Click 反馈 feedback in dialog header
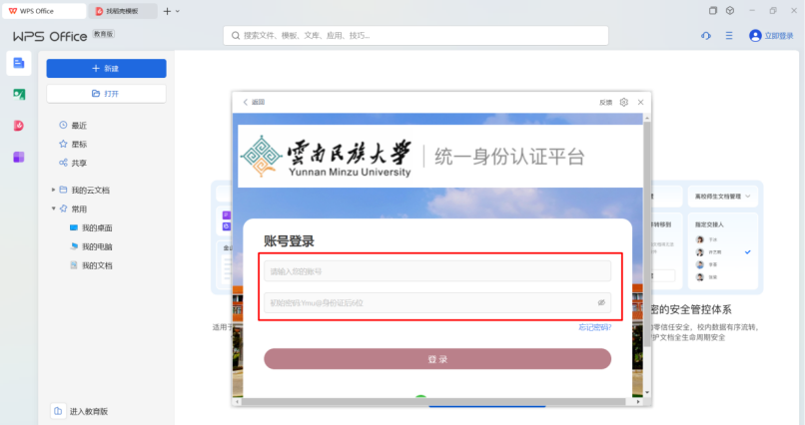805x425 pixels. 606,103
